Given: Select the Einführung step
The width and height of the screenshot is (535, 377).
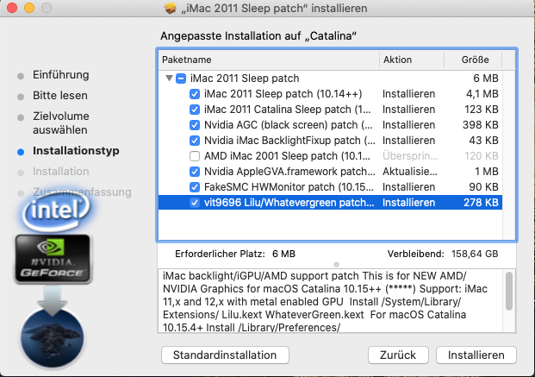Looking at the screenshot, I should [x=60, y=75].
